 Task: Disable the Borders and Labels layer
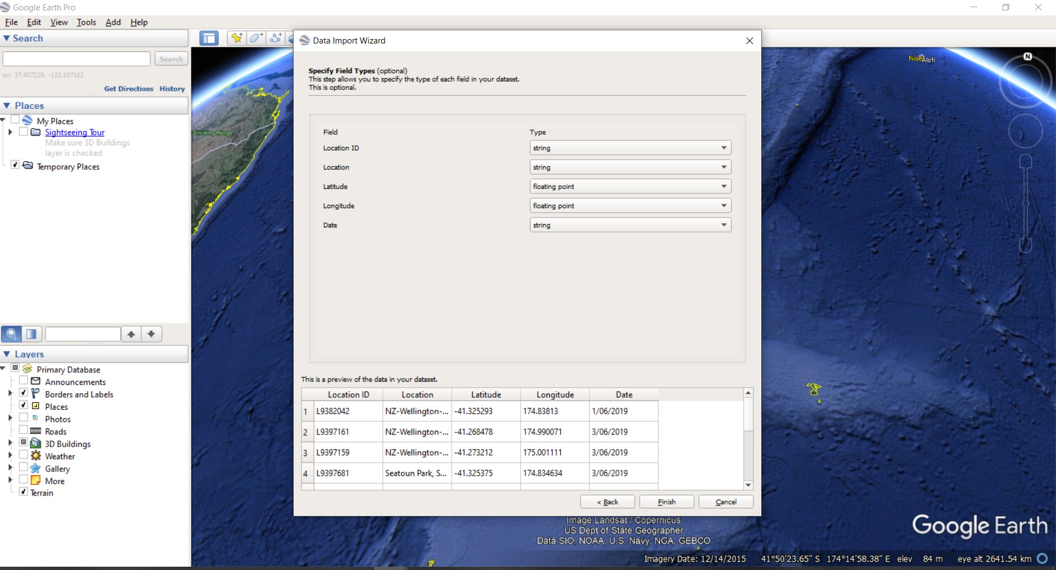[x=24, y=393]
